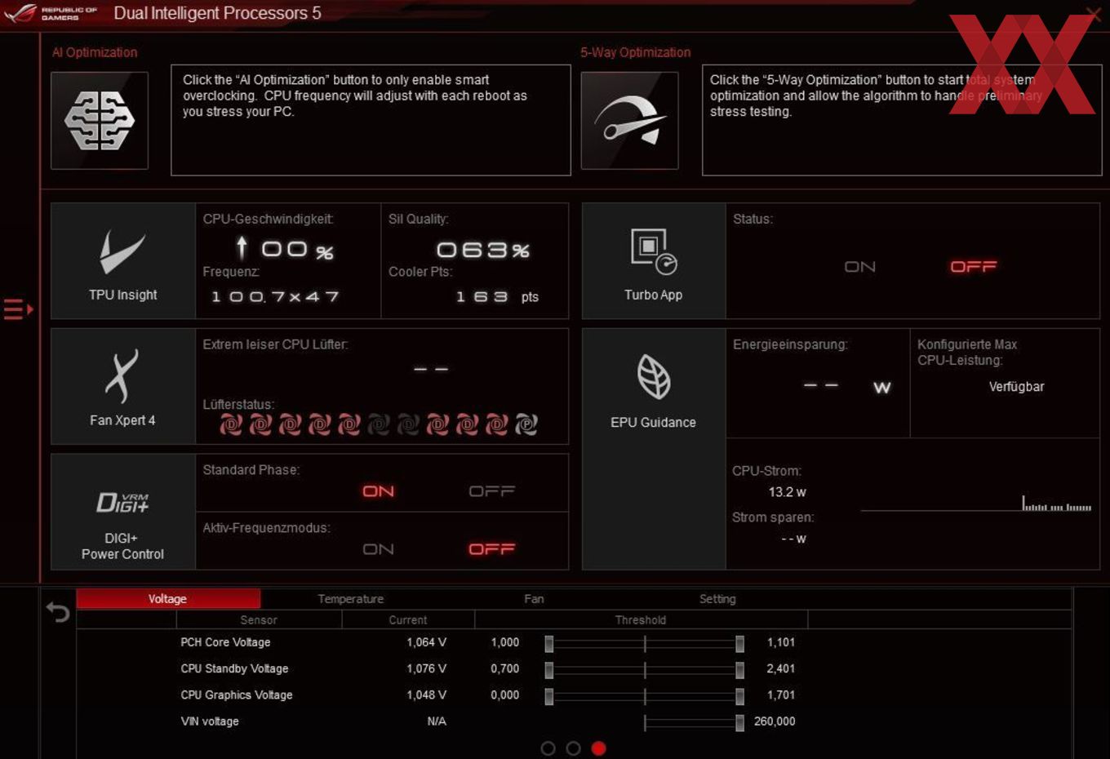The width and height of the screenshot is (1110, 759).
Task: Click the Cooler Pts 163 pts value
Action: pos(497,297)
